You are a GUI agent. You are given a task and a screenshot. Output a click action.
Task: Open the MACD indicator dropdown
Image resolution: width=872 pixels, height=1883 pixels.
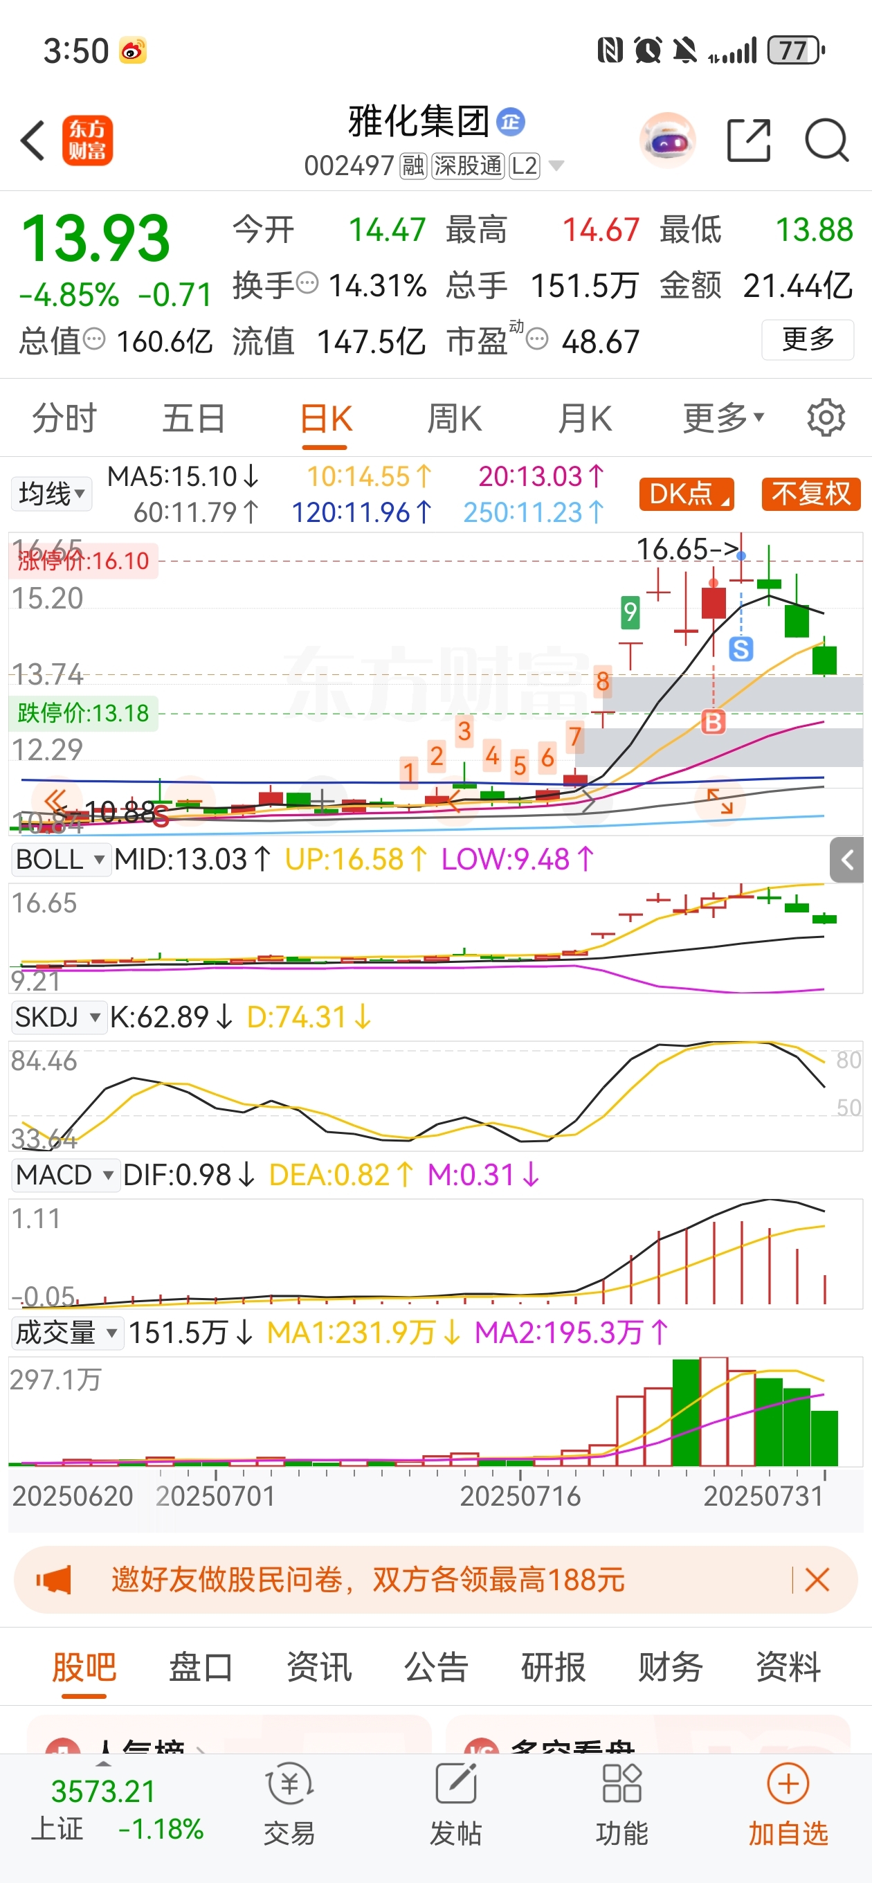click(65, 1175)
